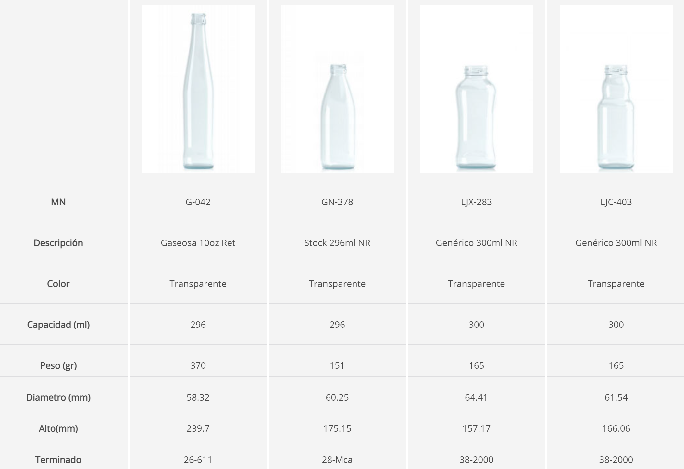Select the 61.54 diameter value
Image resolution: width=684 pixels, height=469 pixels.
click(616, 397)
